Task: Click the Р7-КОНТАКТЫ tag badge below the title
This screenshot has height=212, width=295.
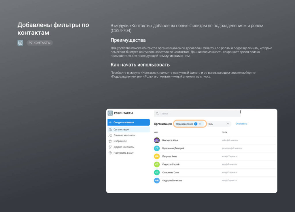Action: pyautogui.click(x=39, y=43)
